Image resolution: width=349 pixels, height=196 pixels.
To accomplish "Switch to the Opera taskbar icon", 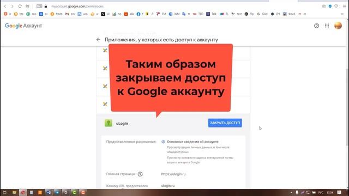I will (x=23, y=192).
